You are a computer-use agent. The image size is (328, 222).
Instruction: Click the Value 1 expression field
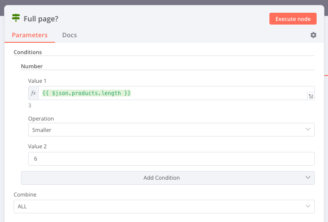point(172,93)
